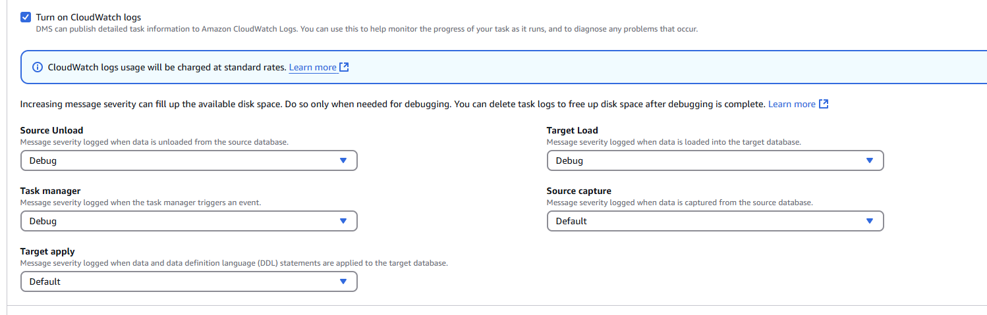The width and height of the screenshot is (987, 315).
Task: Click external link icon in the charges banner
Action: point(344,67)
